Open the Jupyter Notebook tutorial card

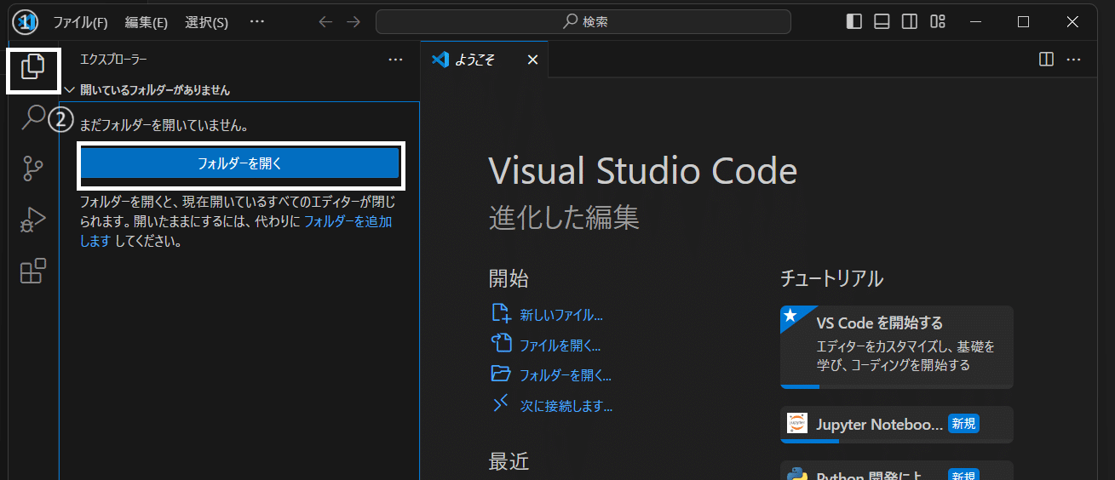click(x=897, y=425)
